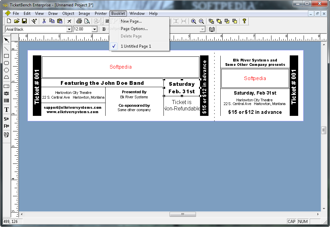330x227 pixels.
Task: Select the Line drawing tool
Action: coord(6,49)
